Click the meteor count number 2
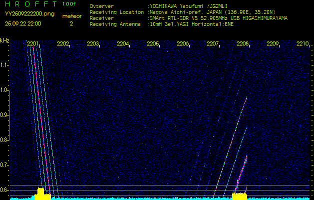 coord(71,23)
